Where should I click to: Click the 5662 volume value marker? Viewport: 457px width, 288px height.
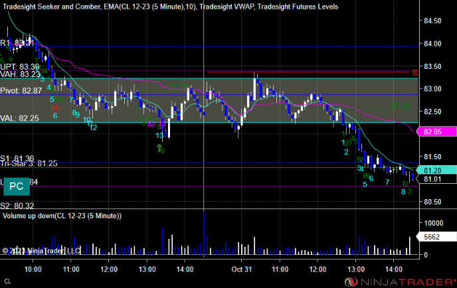coord(436,237)
